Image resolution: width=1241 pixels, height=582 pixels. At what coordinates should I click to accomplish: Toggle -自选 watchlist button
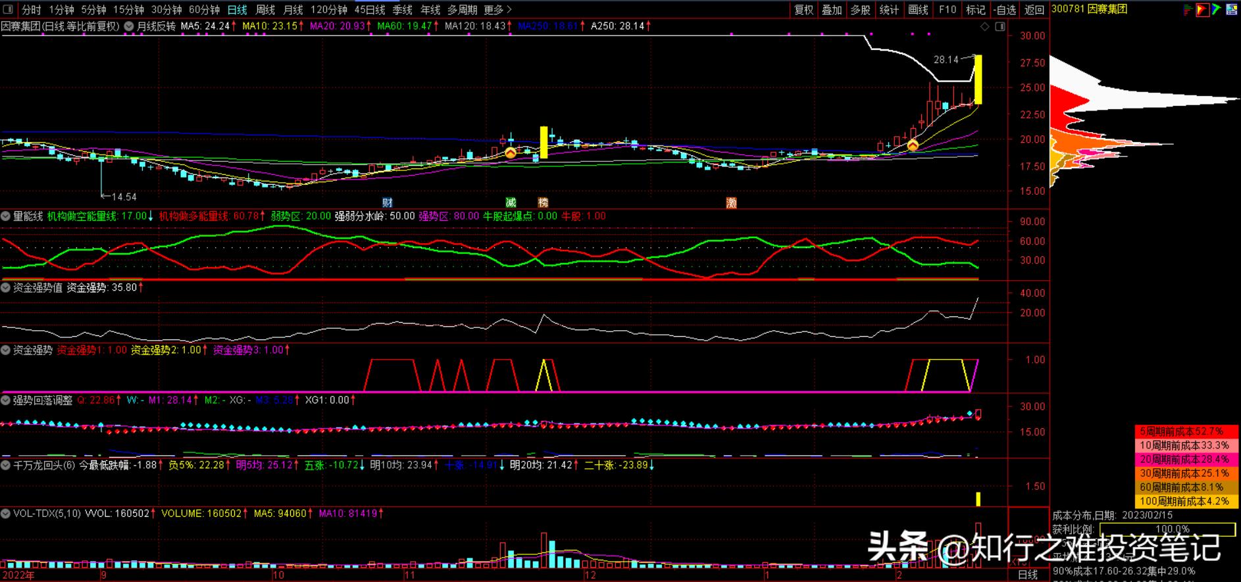point(1005,9)
